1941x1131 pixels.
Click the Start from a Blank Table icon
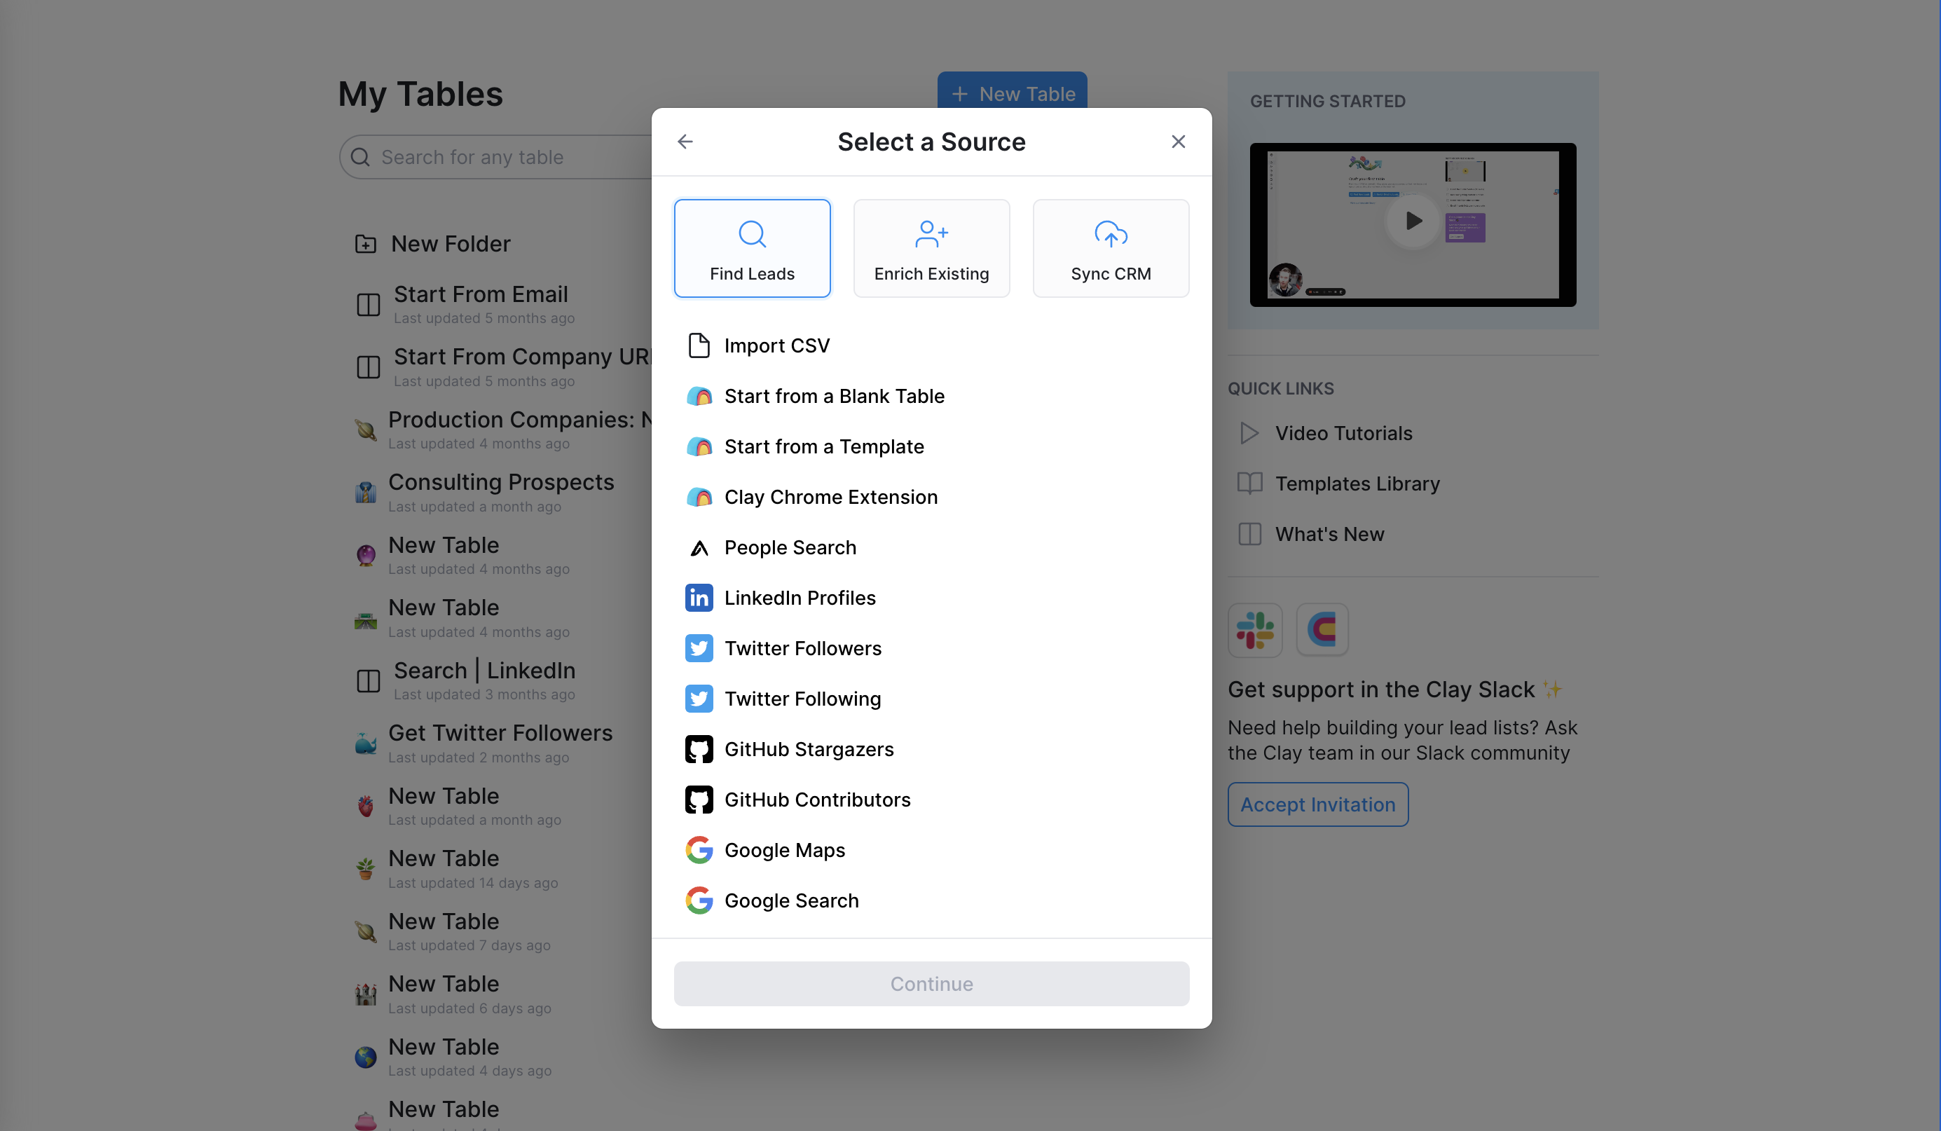pyautogui.click(x=699, y=396)
